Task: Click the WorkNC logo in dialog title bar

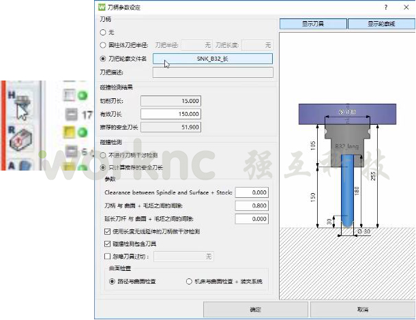Action: pyautogui.click(x=102, y=7)
